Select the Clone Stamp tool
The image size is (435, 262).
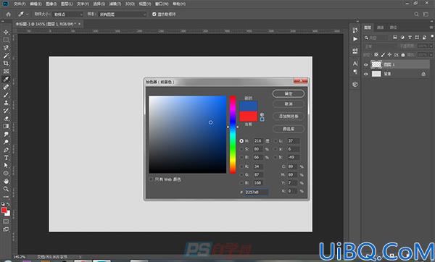(x=6, y=103)
